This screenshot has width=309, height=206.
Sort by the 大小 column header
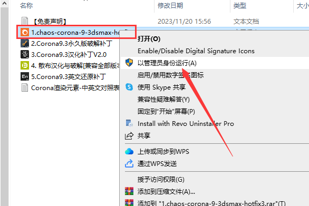(x=303, y=5)
